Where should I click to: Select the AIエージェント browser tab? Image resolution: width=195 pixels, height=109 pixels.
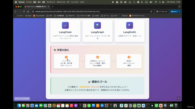37,7
